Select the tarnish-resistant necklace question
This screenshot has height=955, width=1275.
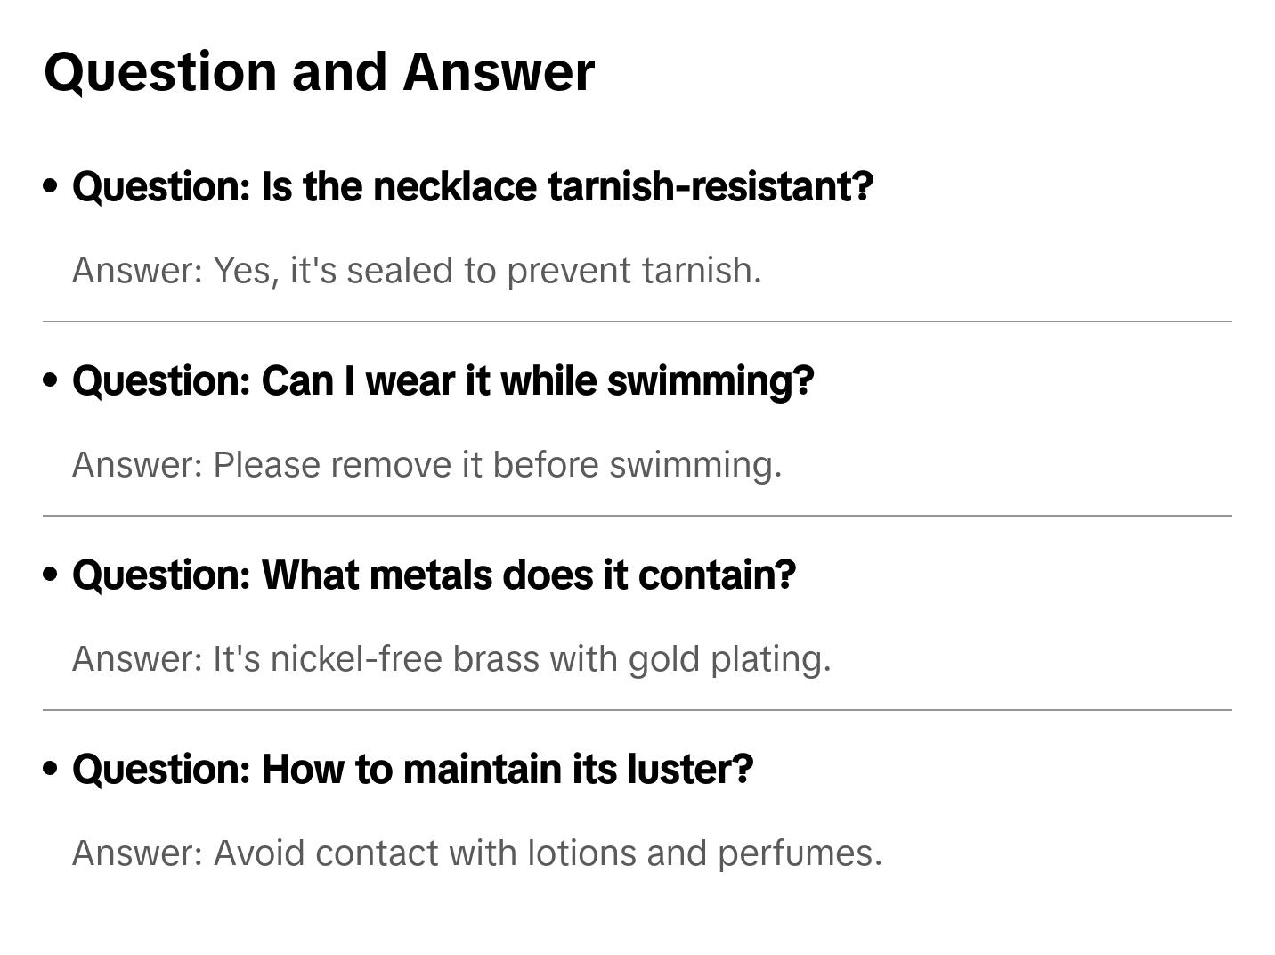click(x=472, y=187)
